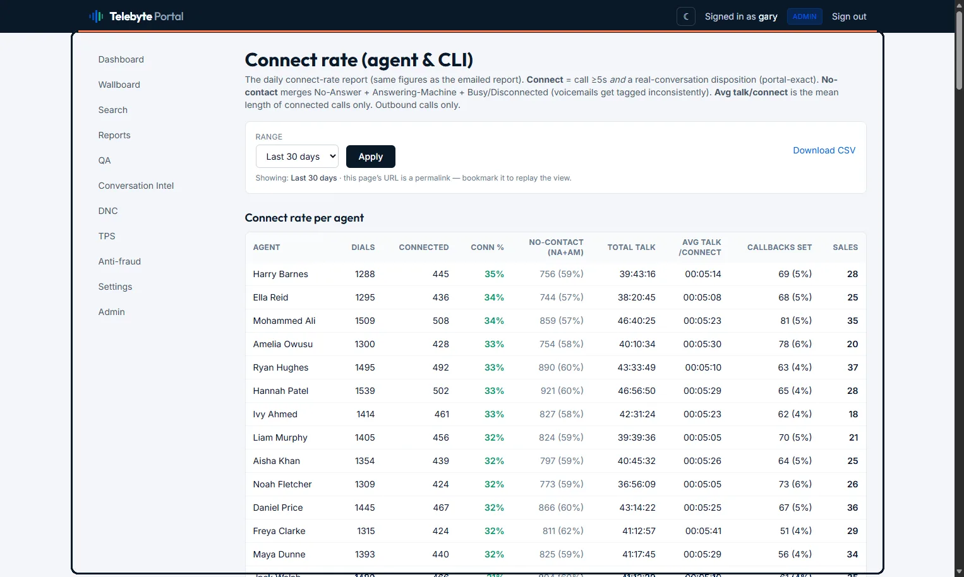964x577 pixels.
Task: Select Maya Dunne agent name
Action: (279, 554)
